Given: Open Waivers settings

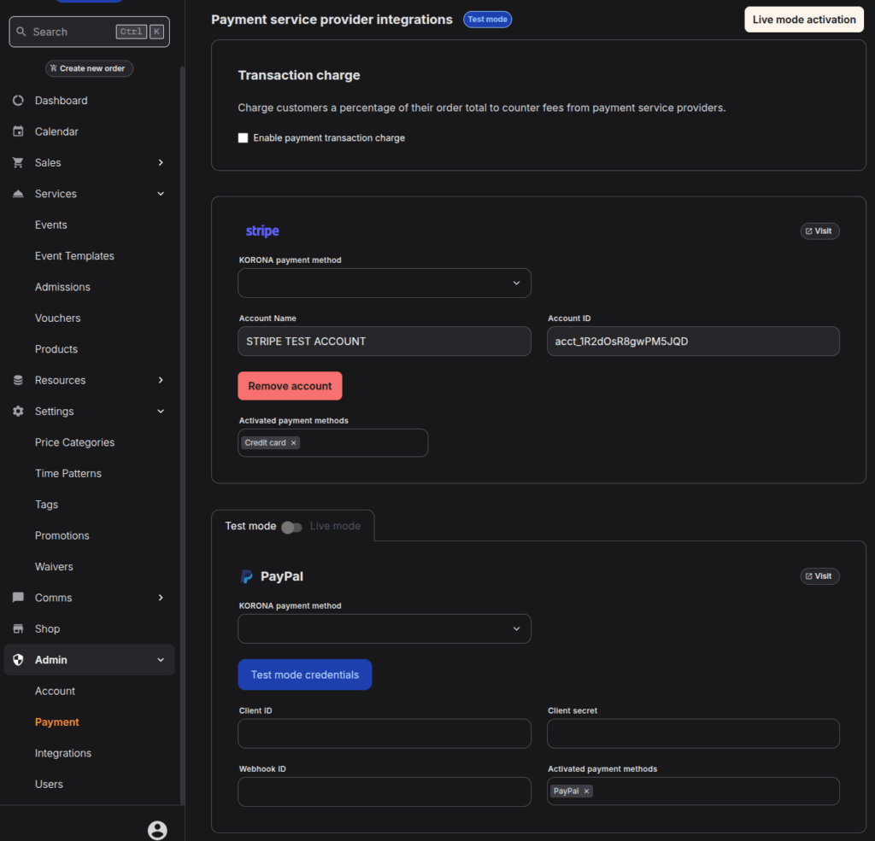Looking at the screenshot, I should point(54,567).
